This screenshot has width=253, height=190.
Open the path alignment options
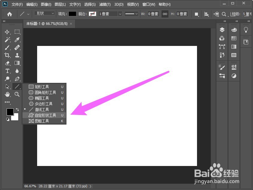[x=206, y=14]
